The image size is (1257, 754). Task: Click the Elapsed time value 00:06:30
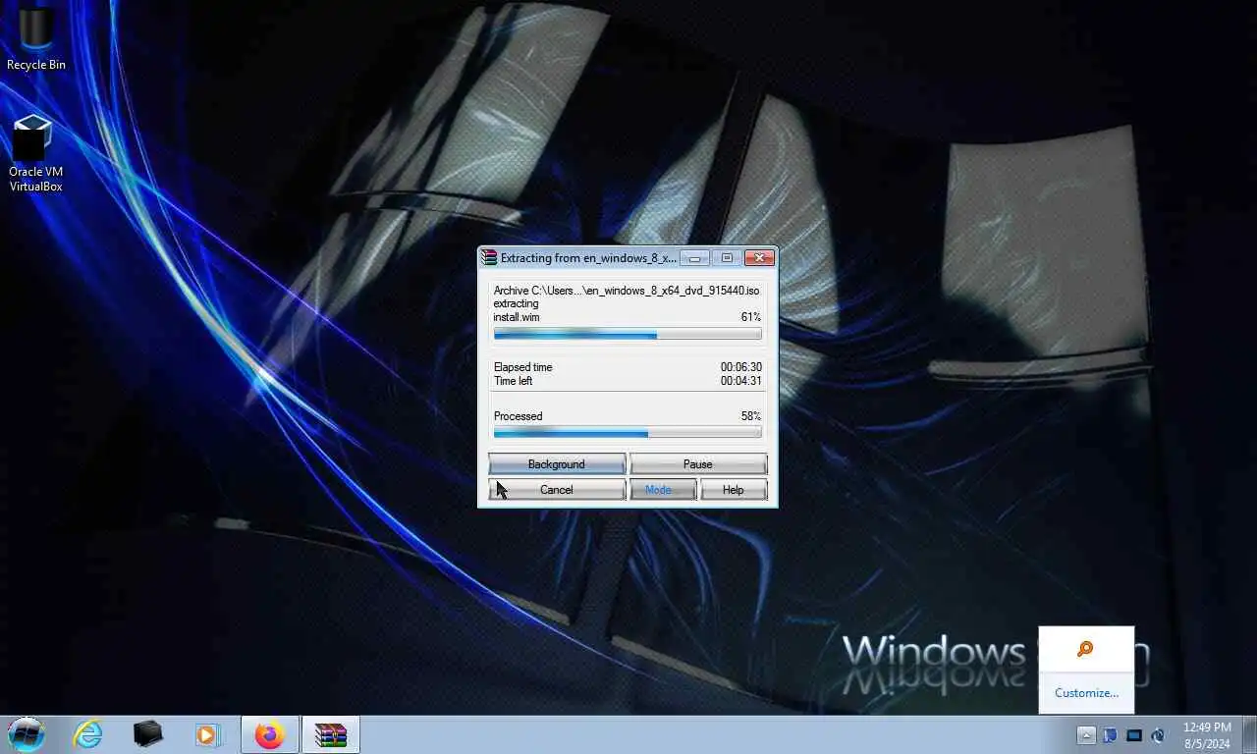click(741, 367)
